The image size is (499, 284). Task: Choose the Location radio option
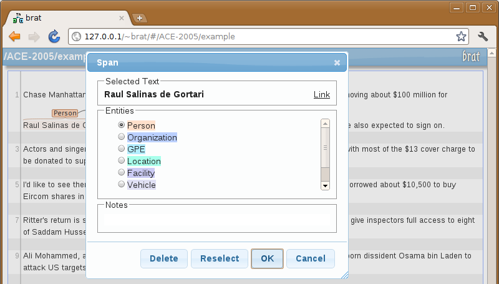pos(121,160)
